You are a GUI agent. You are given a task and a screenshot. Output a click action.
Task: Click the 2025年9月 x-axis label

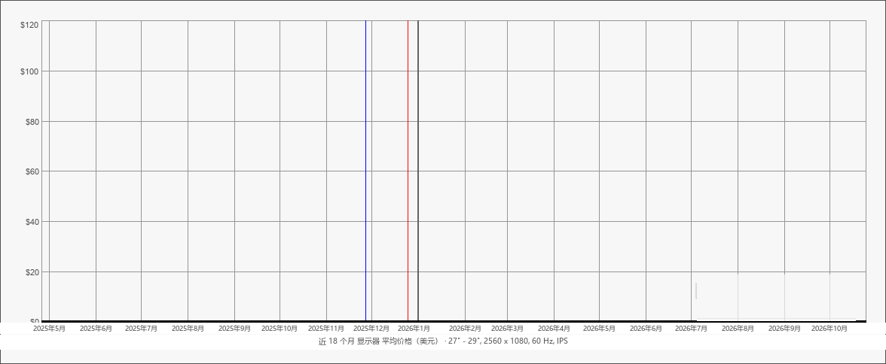pyautogui.click(x=234, y=328)
